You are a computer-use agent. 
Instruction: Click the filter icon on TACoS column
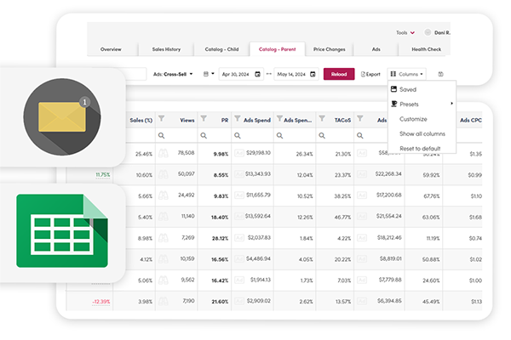[x=322, y=118]
